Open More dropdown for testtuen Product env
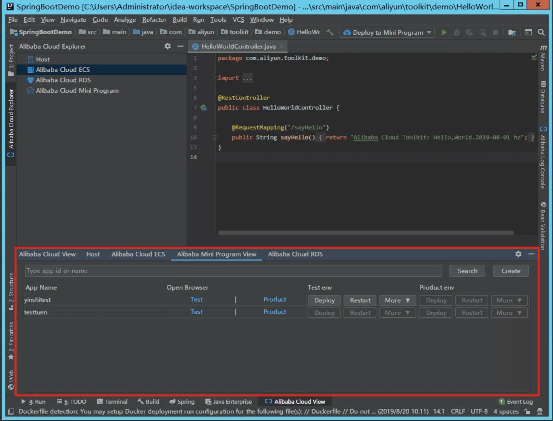Viewport: 553px width, 421px height. [x=509, y=313]
